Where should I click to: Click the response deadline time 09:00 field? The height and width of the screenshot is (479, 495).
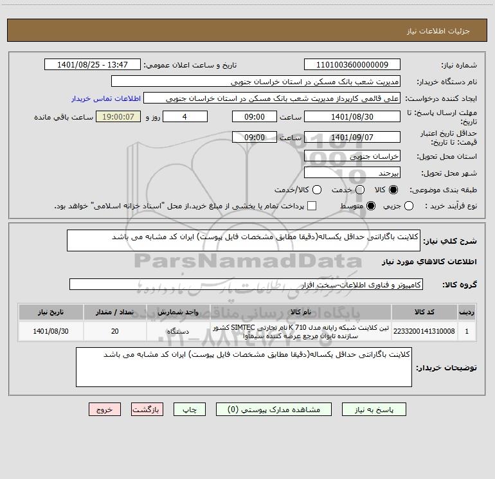[255, 116]
